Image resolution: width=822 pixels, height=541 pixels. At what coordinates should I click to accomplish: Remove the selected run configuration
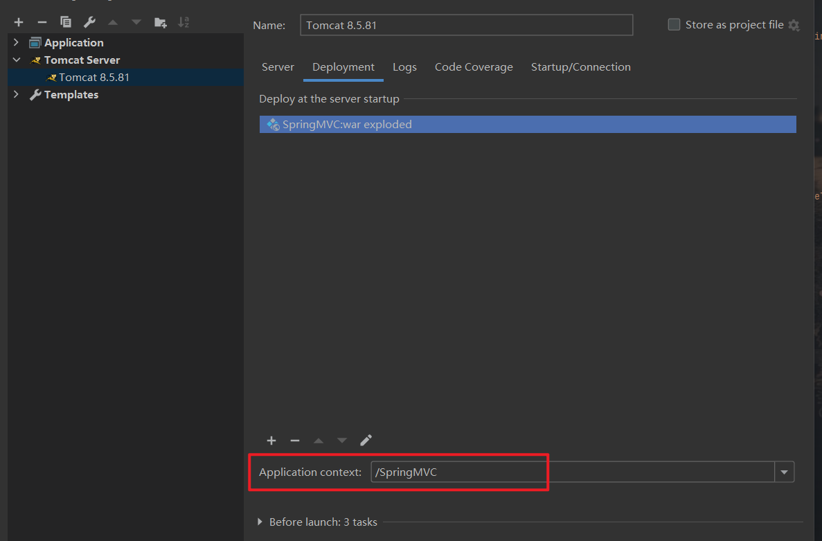(x=42, y=22)
